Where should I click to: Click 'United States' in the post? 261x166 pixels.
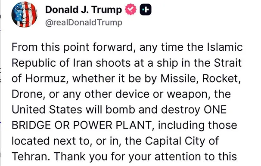[47, 110]
